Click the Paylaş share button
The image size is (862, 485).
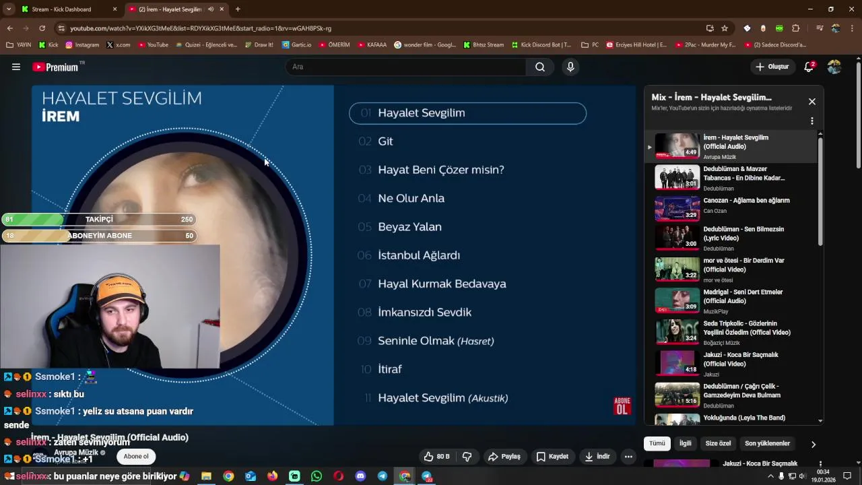[504, 456]
